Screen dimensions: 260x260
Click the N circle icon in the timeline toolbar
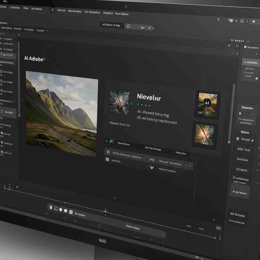(x=66, y=211)
